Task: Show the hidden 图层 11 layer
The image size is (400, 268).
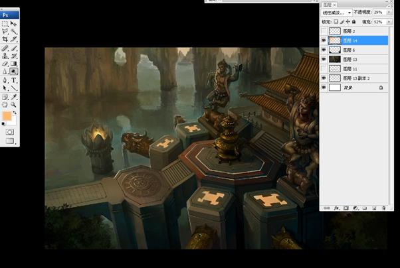Action: coord(324,69)
